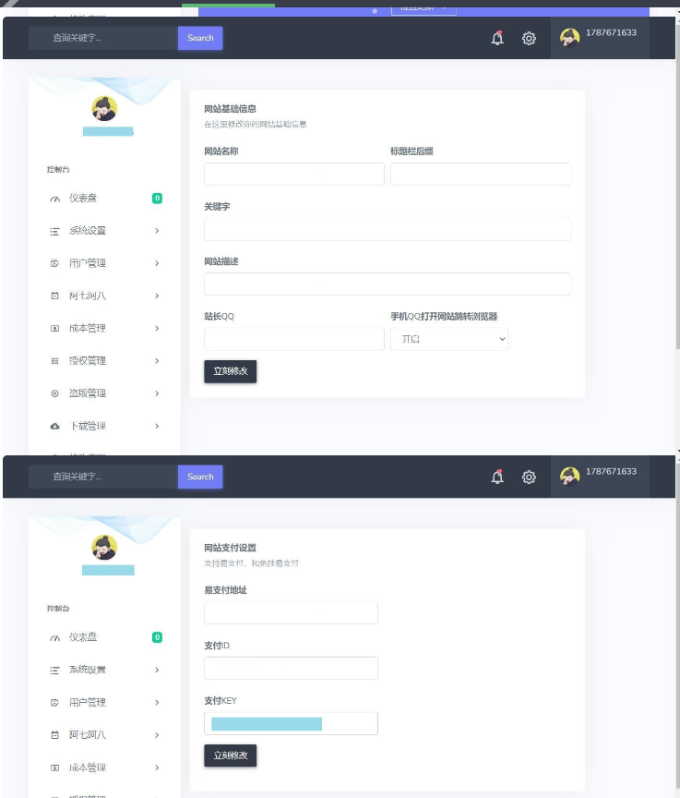Focus the 易支付地址 input field
The image size is (680, 798).
291,612
